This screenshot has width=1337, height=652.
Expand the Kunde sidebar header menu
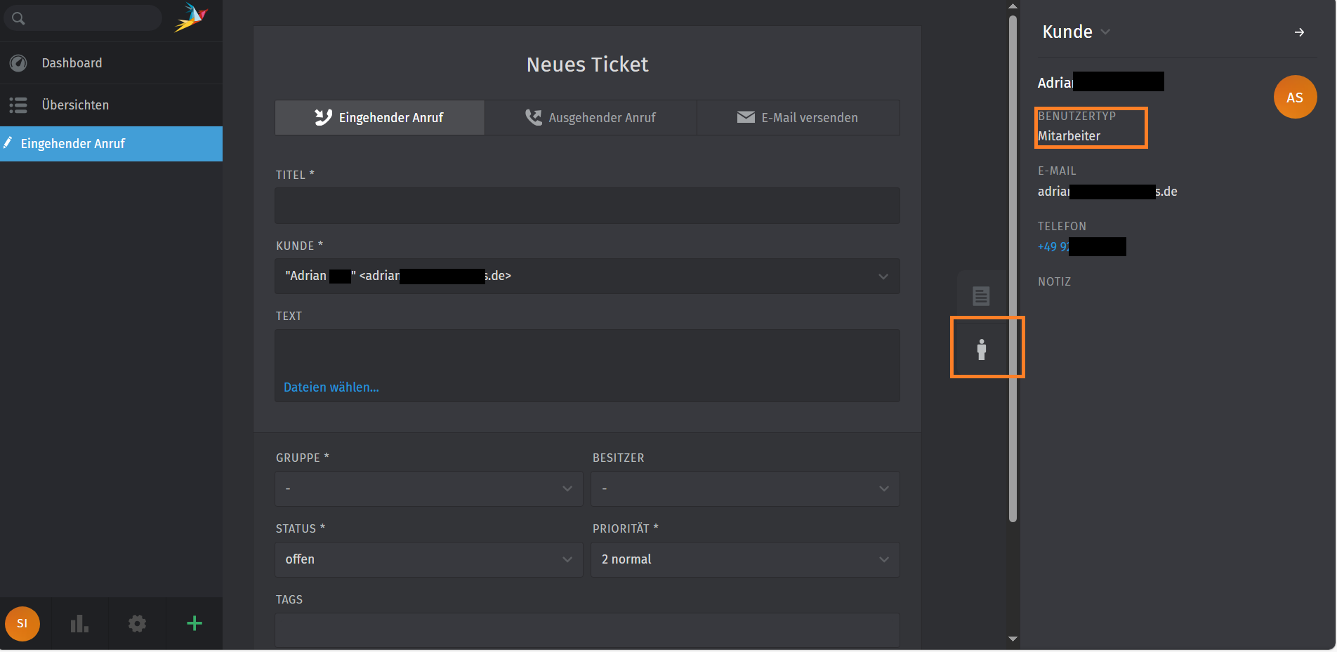1105,32
